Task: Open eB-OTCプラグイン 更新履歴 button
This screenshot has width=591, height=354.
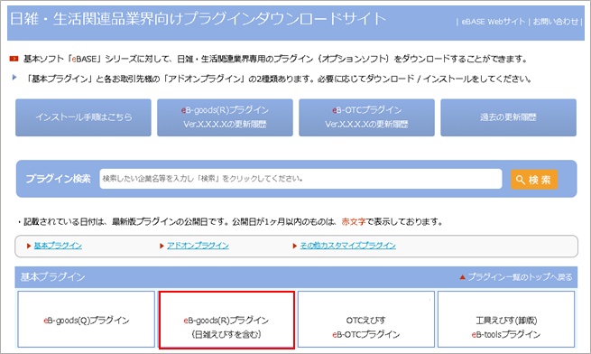Action: 366,117
